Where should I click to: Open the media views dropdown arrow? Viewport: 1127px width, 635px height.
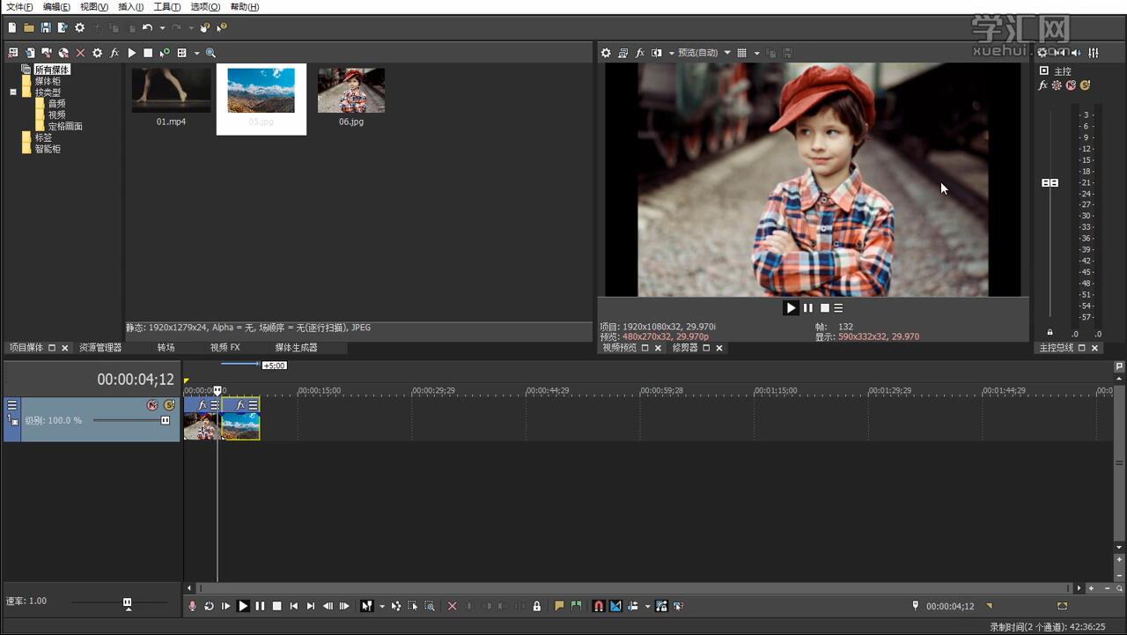coord(196,53)
